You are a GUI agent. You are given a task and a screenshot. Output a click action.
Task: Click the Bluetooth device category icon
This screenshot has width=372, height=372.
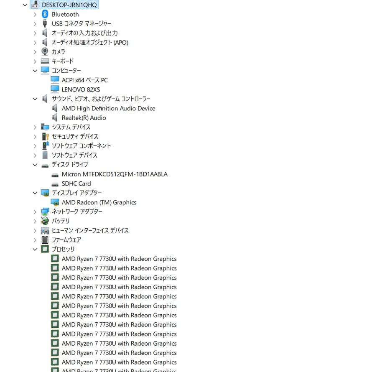[x=45, y=14]
